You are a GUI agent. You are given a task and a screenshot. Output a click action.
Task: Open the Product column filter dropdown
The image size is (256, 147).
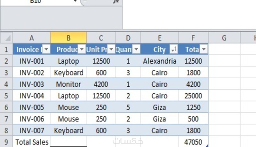point(82,49)
